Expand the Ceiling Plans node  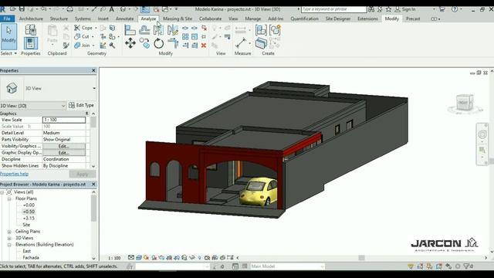9,232
